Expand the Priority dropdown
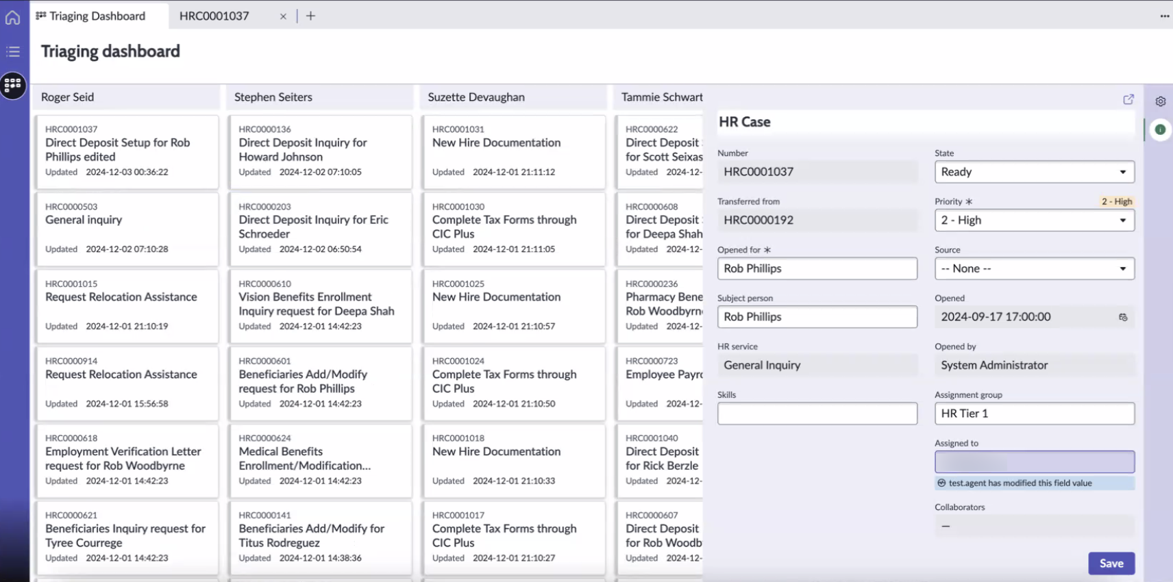 (x=1035, y=220)
